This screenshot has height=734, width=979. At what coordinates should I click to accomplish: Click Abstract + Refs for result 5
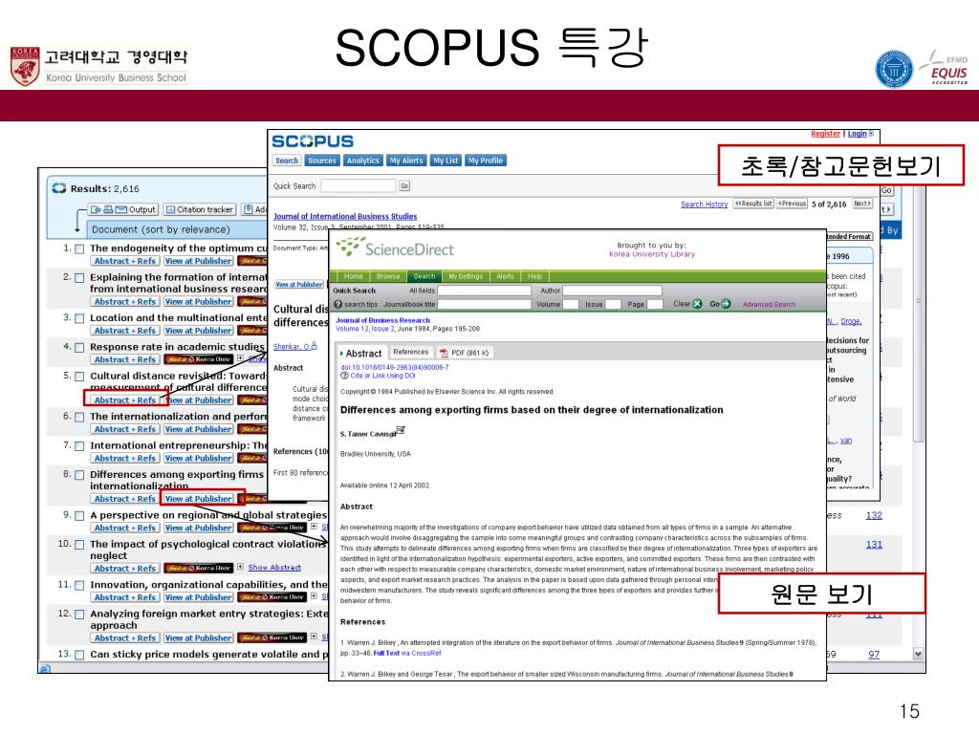tap(125, 400)
